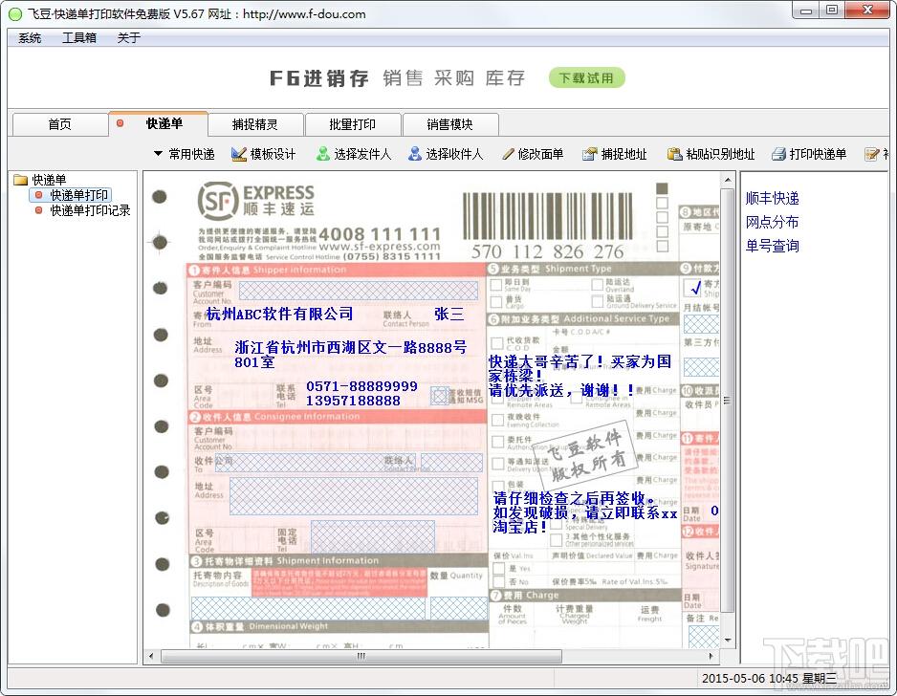The height and width of the screenshot is (696, 897).
Task: Click the scroll down arrow of waybill view
Action: tap(727, 640)
